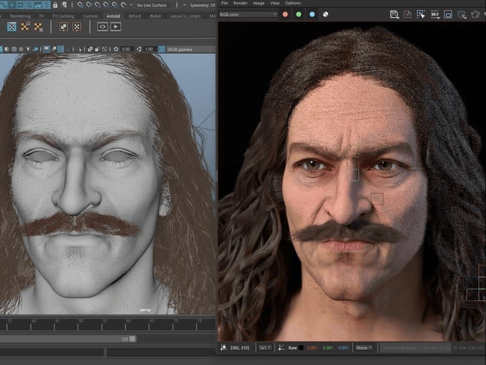The image size is (486, 365).
Task: Click the third snap magnet icon
Action: [x=98, y=5]
